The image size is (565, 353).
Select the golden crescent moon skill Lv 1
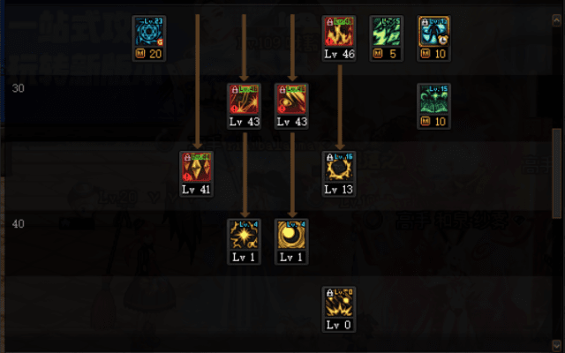(291, 235)
